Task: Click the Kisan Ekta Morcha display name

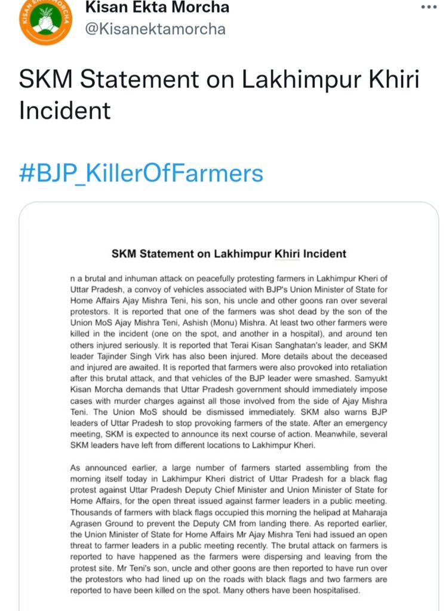Action: pyautogui.click(x=157, y=7)
